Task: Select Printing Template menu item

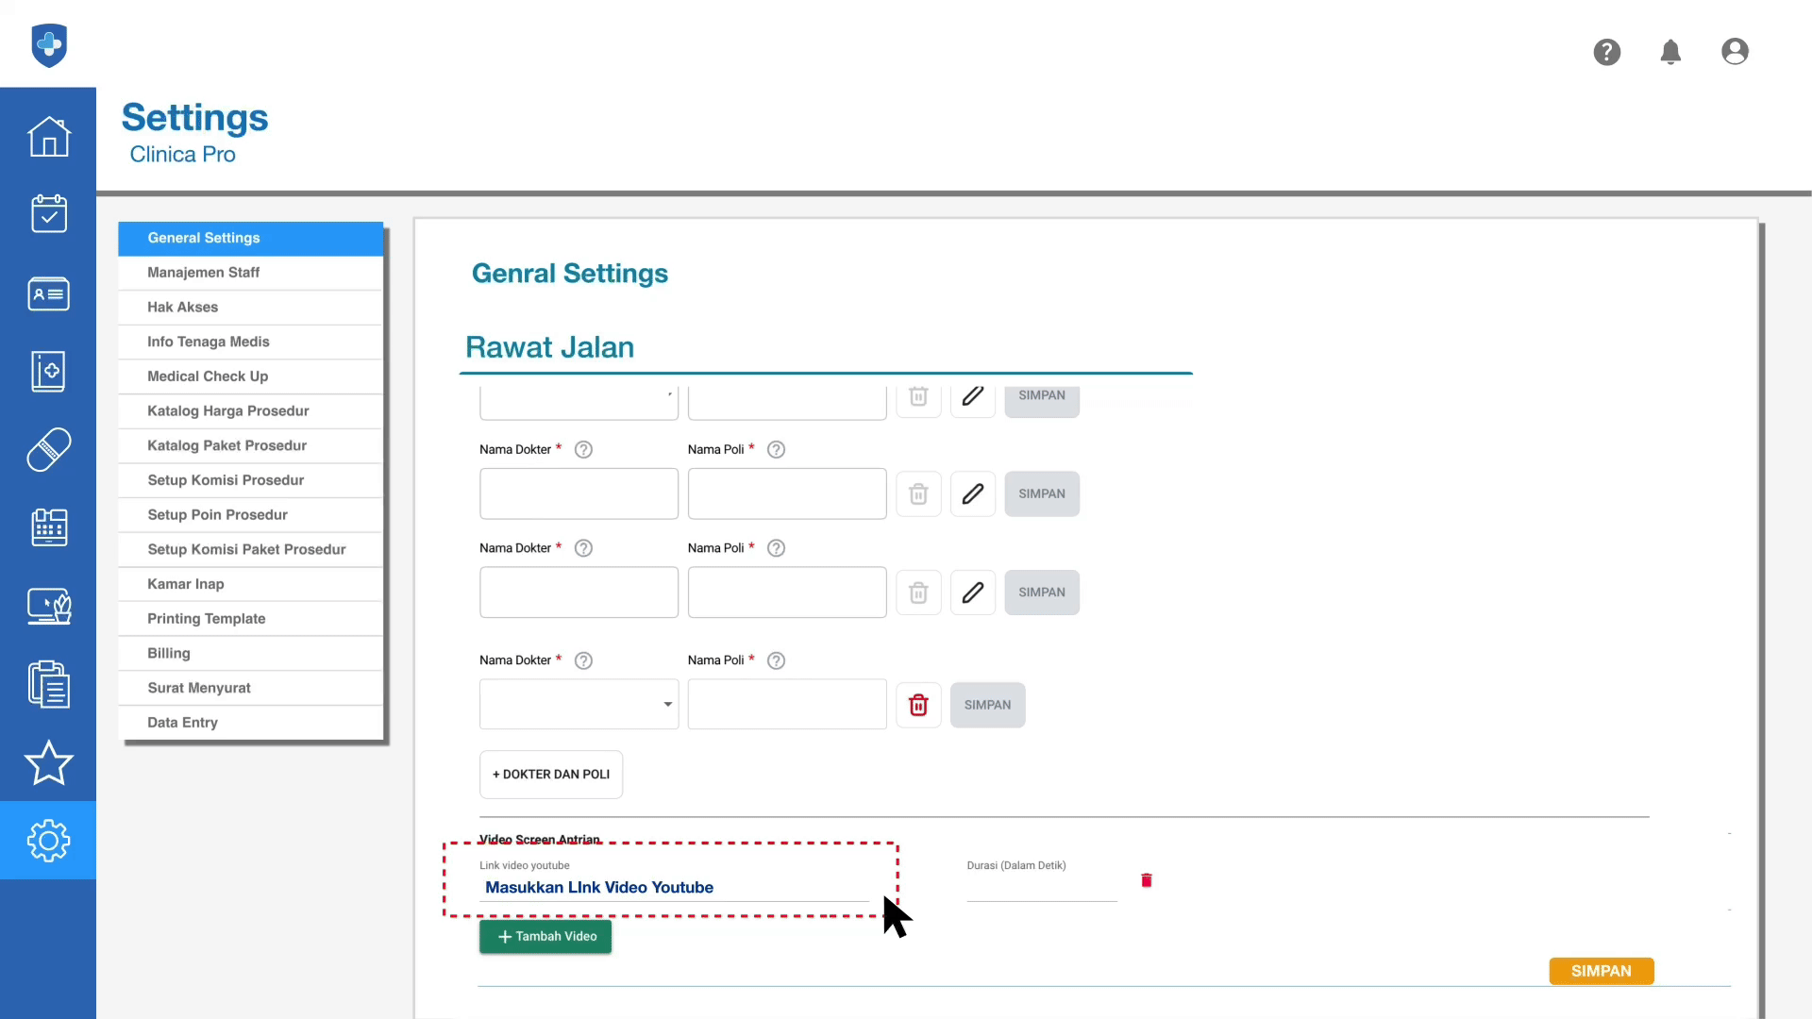Action: coord(206,619)
